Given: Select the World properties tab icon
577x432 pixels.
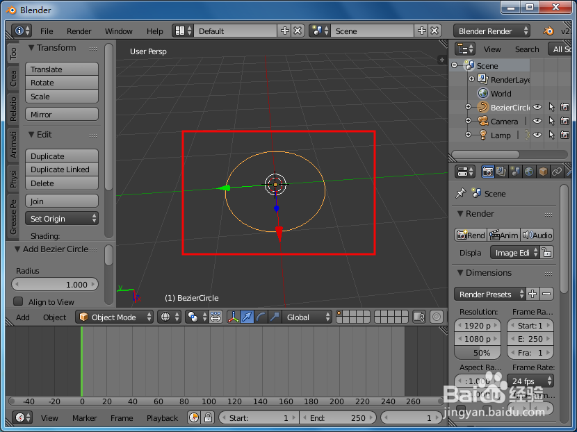Looking at the screenshot, I should pyautogui.click(x=529, y=172).
